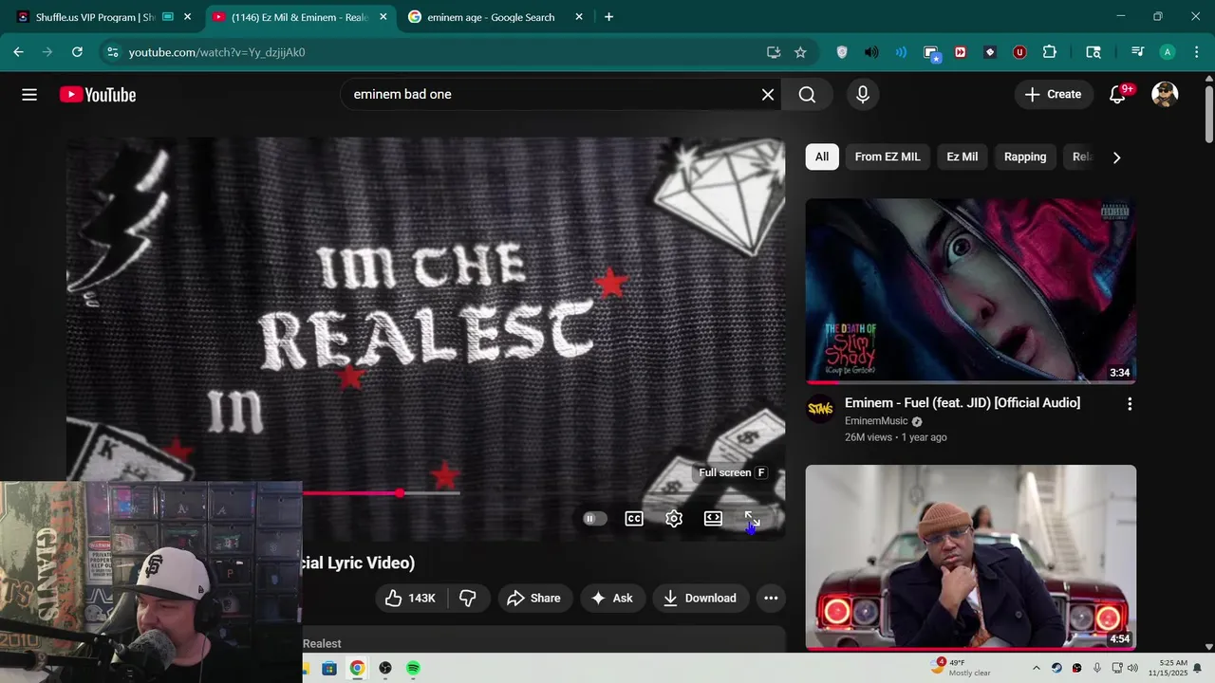Go to the YouTube home logo
Screen dimensions: 1215x683
pos(98,95)
